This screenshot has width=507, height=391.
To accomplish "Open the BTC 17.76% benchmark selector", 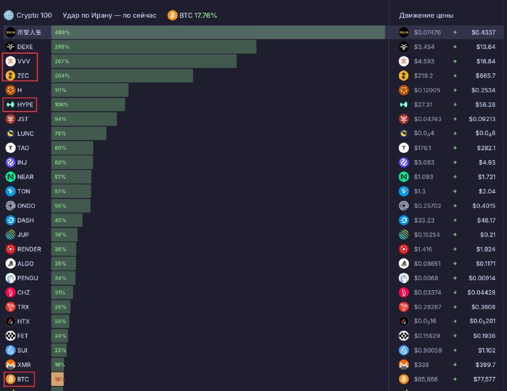I will click(192, 15).
